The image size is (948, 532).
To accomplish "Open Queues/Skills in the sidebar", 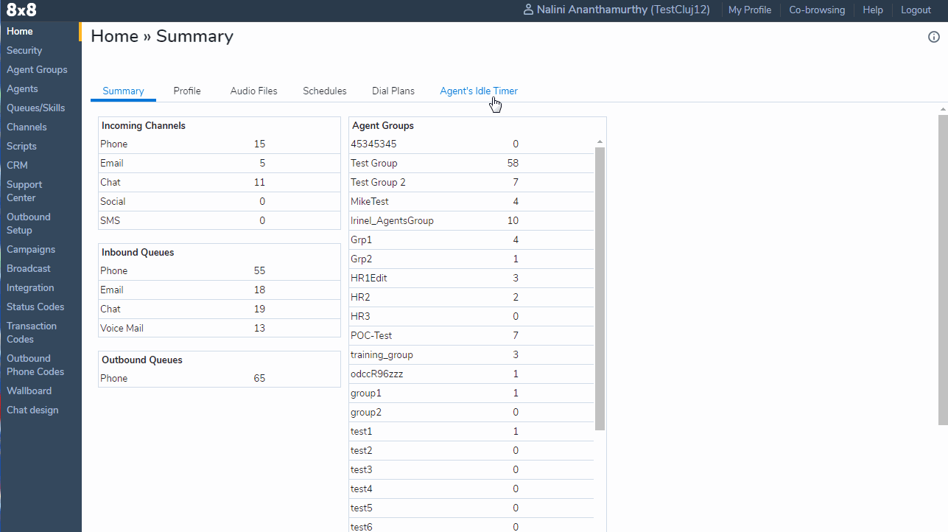I will tap(36, 108).
